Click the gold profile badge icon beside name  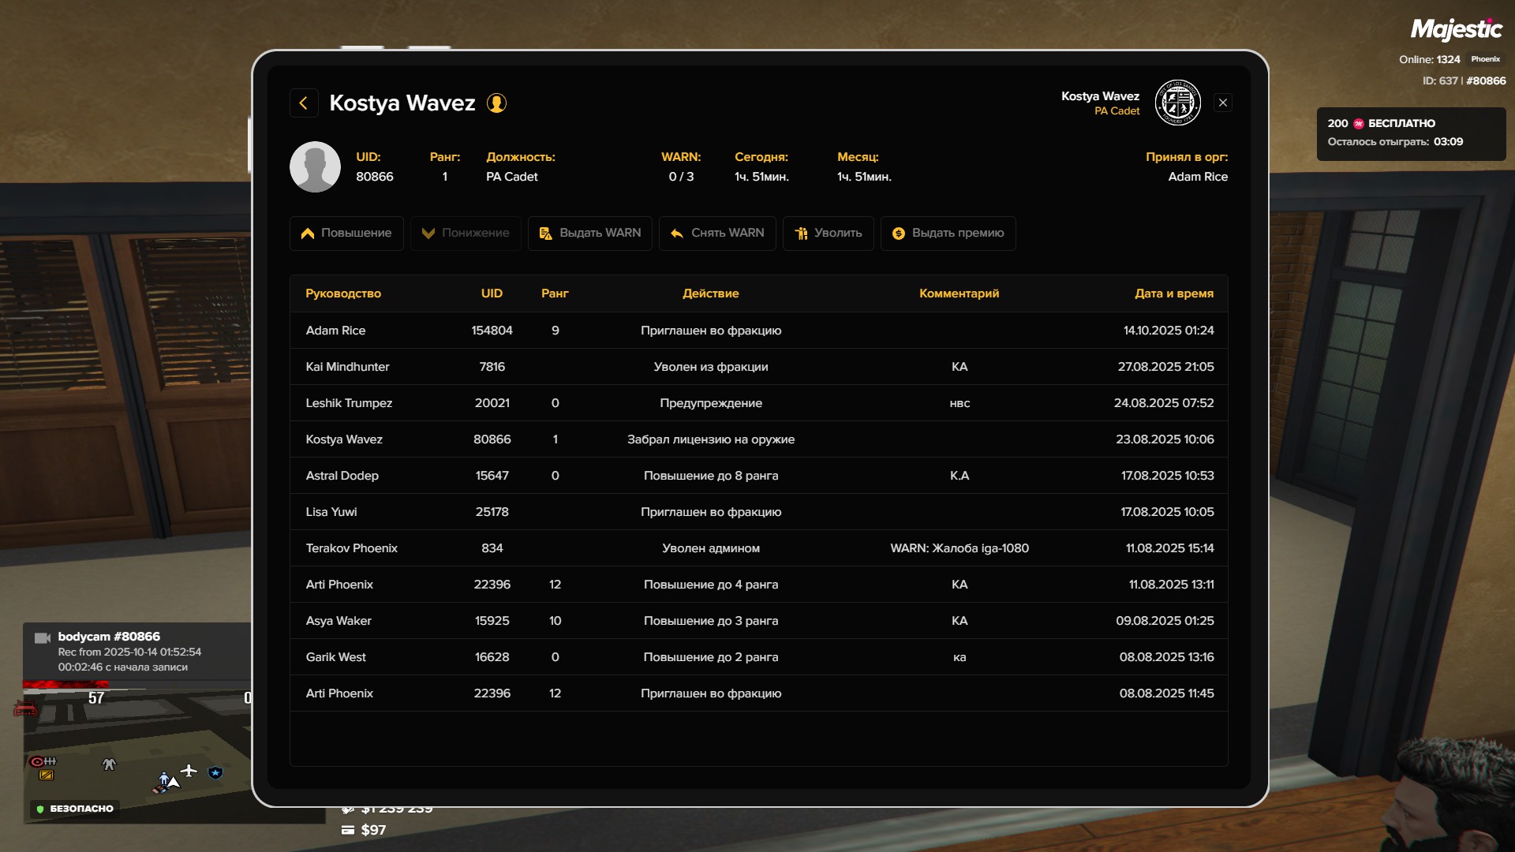(x=496, y=103)
